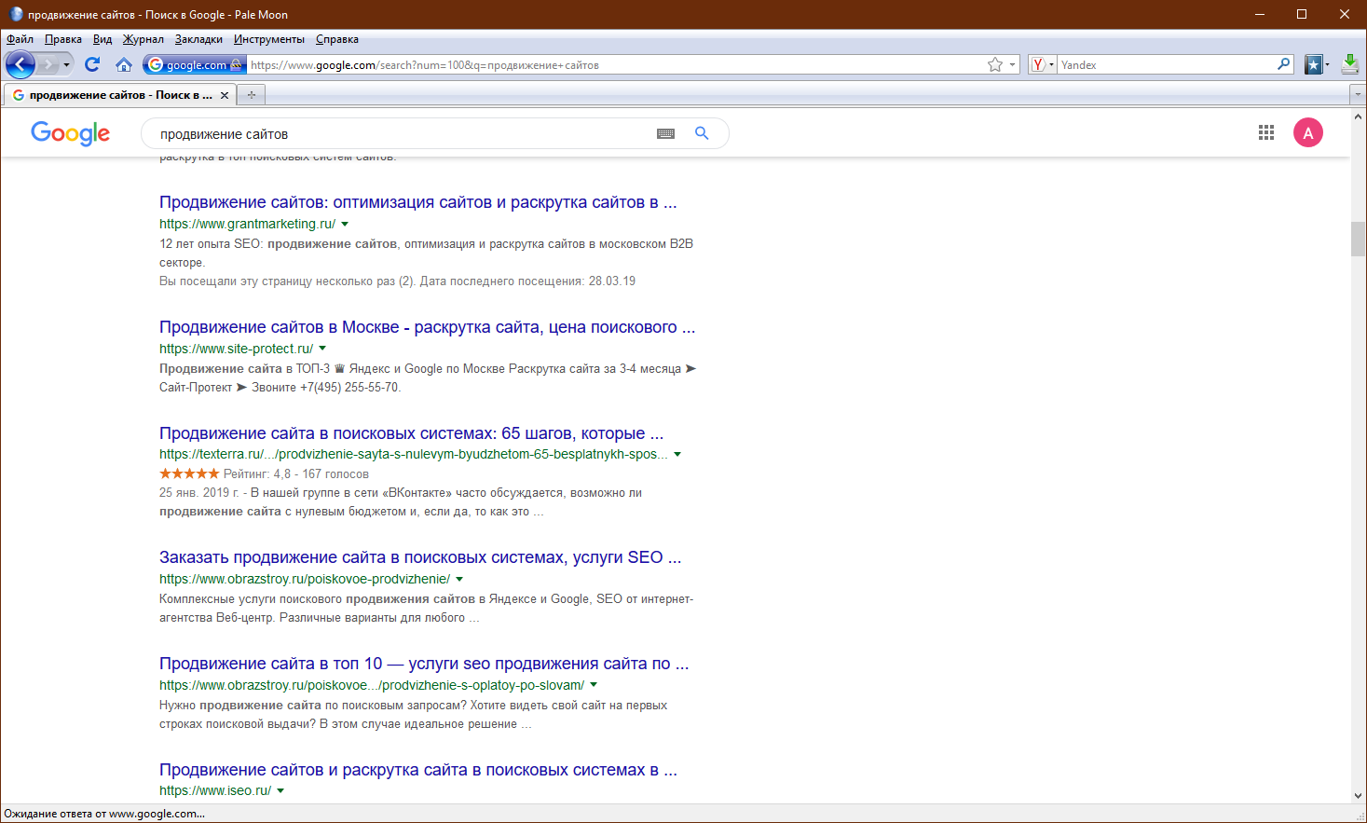The height and width of the screenshot is (823, 1367).
Task: Open 'Заказать продвижение сайта' result link
Action: tap(420, 557)
